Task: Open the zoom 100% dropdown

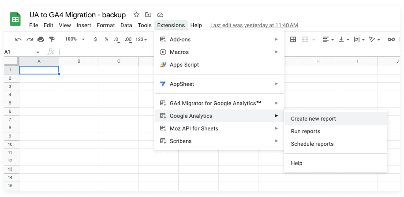Action: click(75, 39)
